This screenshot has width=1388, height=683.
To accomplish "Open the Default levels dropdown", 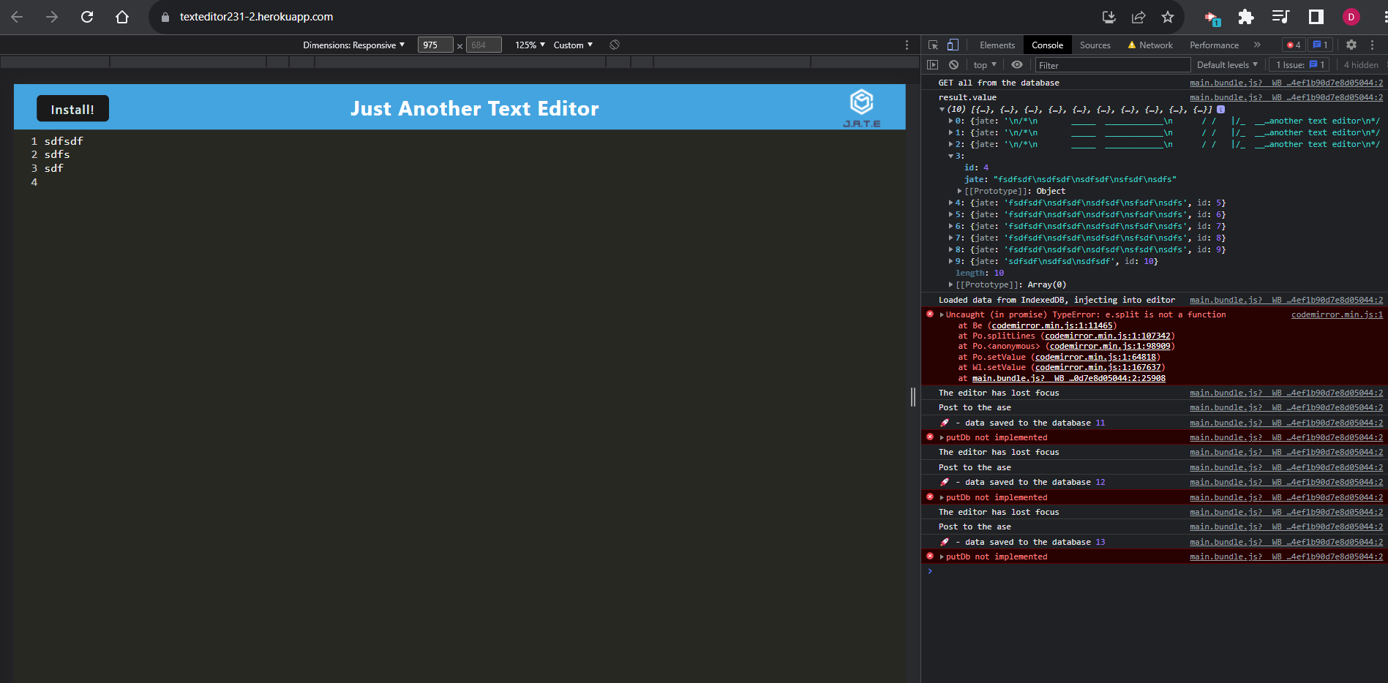I will click(1226, 64).
